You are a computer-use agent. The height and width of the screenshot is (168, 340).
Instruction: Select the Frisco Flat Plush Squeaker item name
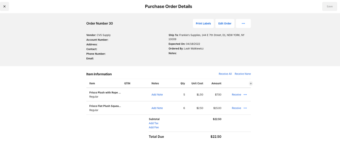pos(105,106)
